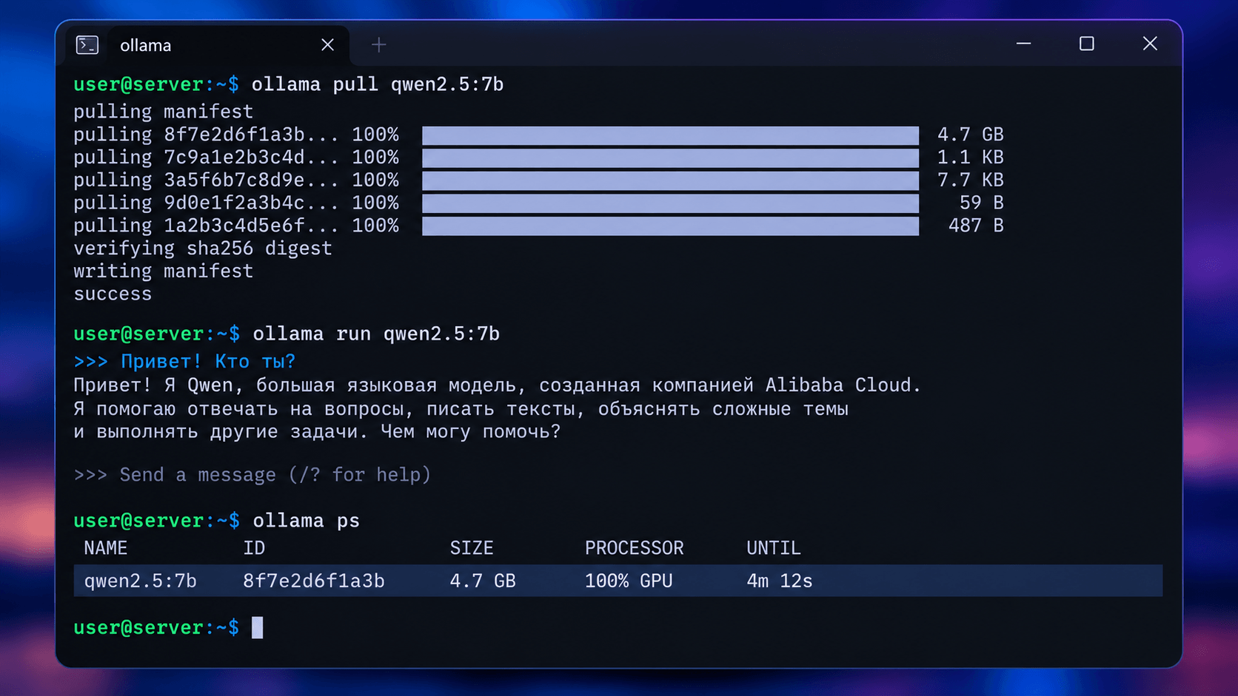Click the 100% GPU value in the table
The image size is (1238, 696).
629,581
